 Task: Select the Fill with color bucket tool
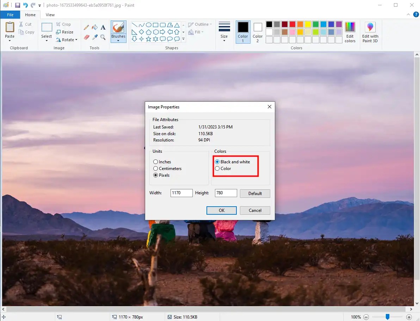(x=94, y=27)
